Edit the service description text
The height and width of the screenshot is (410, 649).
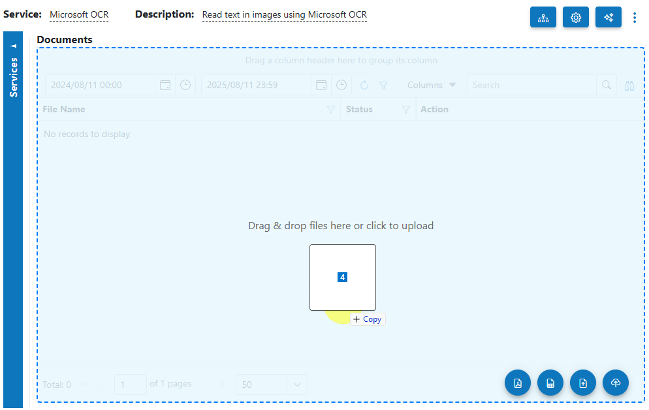tap(285, 15)
